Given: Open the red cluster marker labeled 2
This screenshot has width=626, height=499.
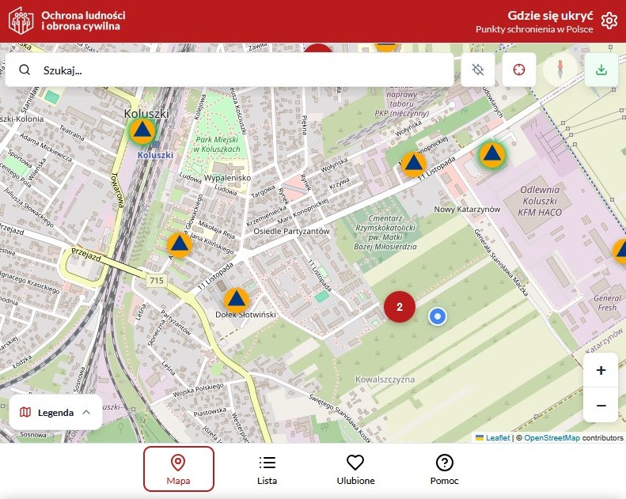Looking at the screenshot, I should pyautogui.click(x=400, y=307).
